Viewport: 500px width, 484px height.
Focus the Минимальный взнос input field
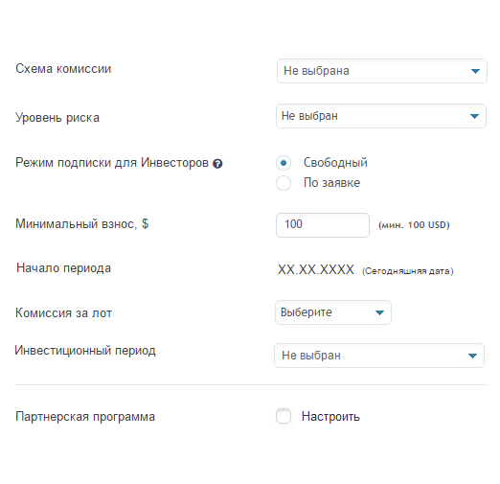[323, 225]
